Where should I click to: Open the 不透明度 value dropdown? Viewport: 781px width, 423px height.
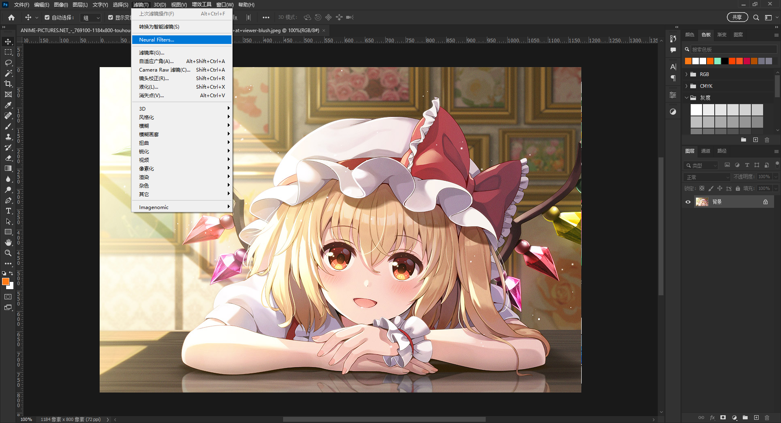point(776,177)
